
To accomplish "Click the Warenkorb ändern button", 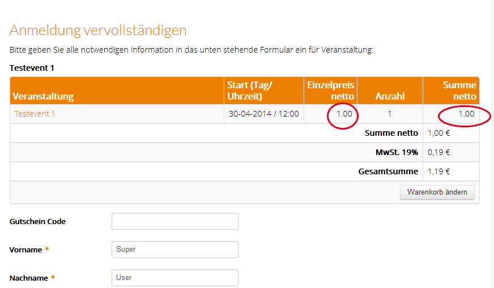I will [x=437, y=192].
